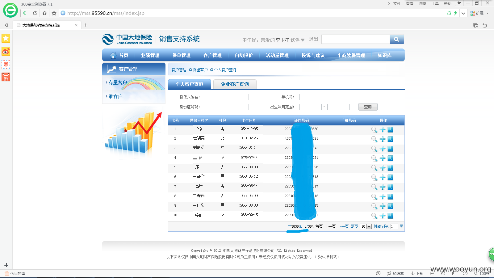View details magnifier for row 1
Viewport: 494px width, 278px height.
point(374,130)
